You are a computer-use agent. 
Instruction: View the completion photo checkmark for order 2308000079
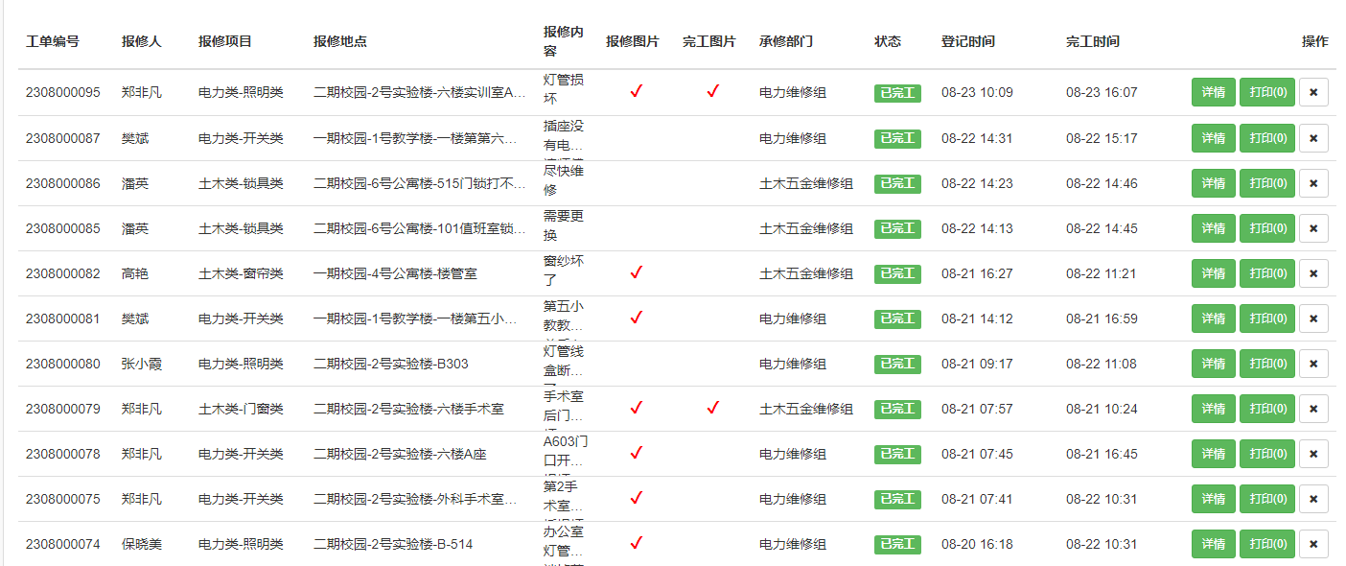pyautogui.click(x=712, y=409)
